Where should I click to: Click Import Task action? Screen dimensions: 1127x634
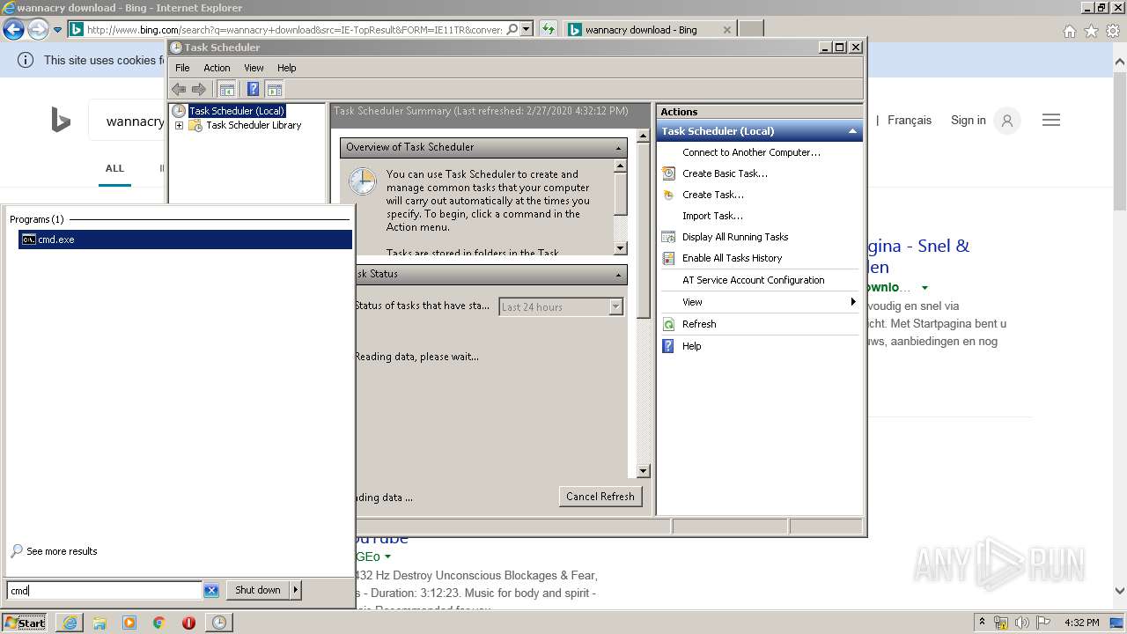tap(712, 216)
